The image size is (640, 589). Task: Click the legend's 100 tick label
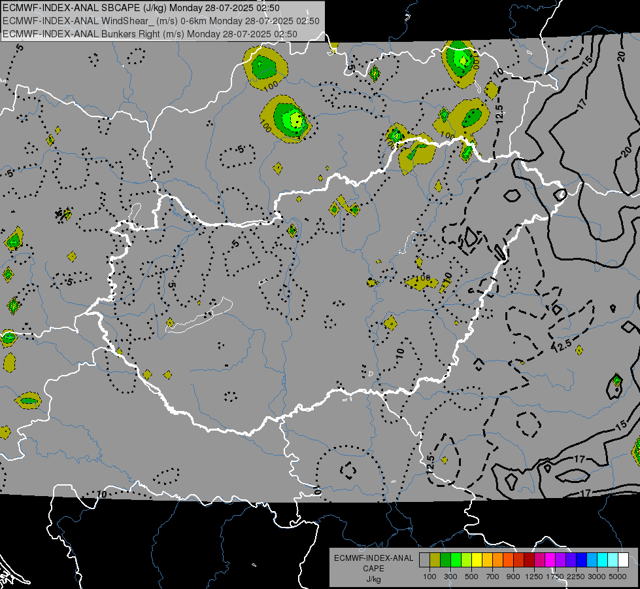(x=429, y=577)
